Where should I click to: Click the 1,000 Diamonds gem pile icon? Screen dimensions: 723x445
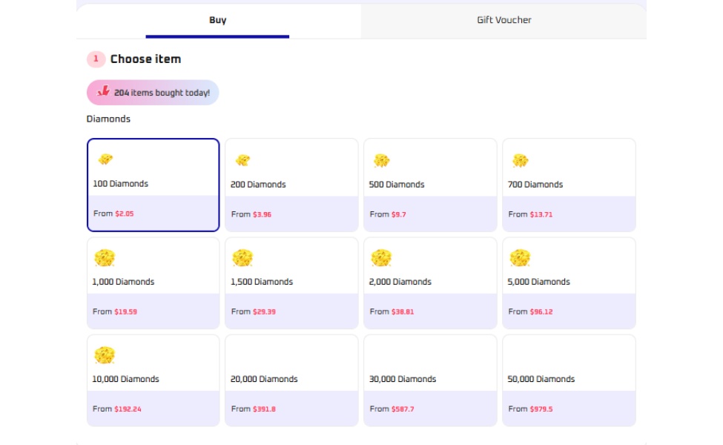click(105, 258)
